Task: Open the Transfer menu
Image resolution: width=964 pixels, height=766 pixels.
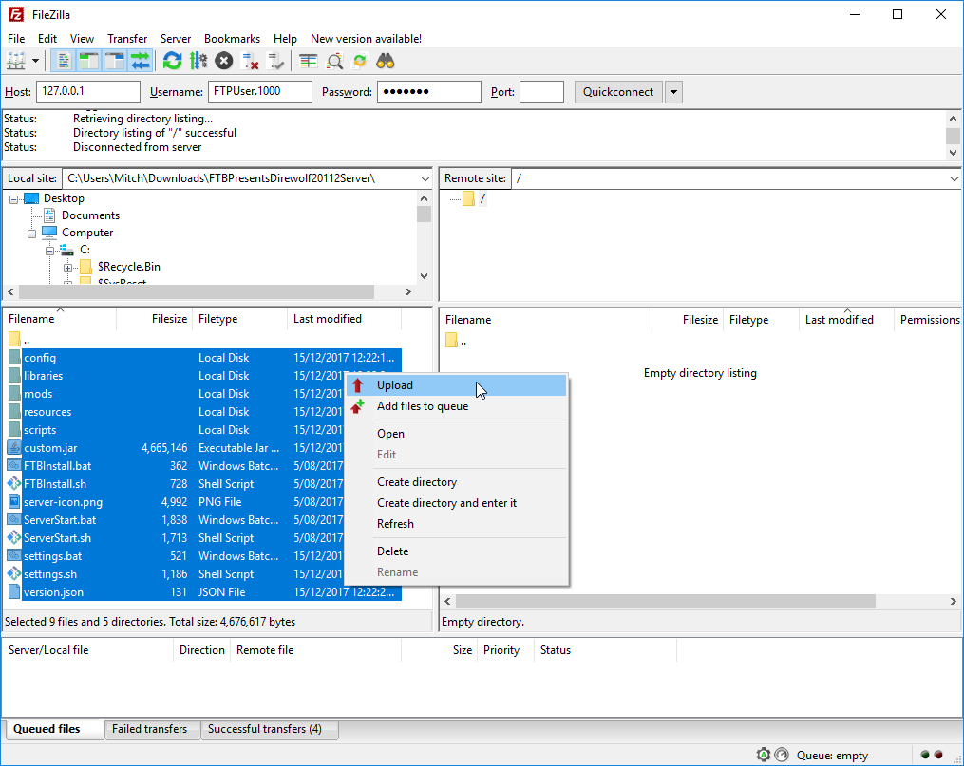Action: [127, 39]
